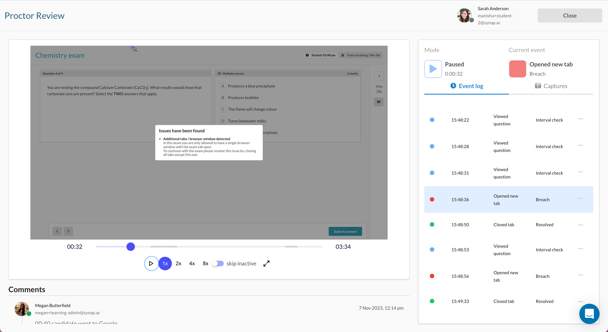Viewport: 608px width, 332px height.
Task: Click the blue playback position slider handle
Action: [x=131, y=246]
